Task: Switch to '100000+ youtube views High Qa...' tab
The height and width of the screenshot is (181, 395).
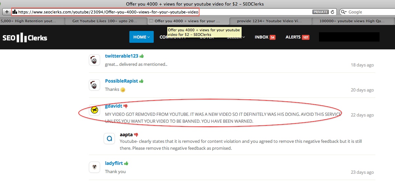Action: (352, 21)
